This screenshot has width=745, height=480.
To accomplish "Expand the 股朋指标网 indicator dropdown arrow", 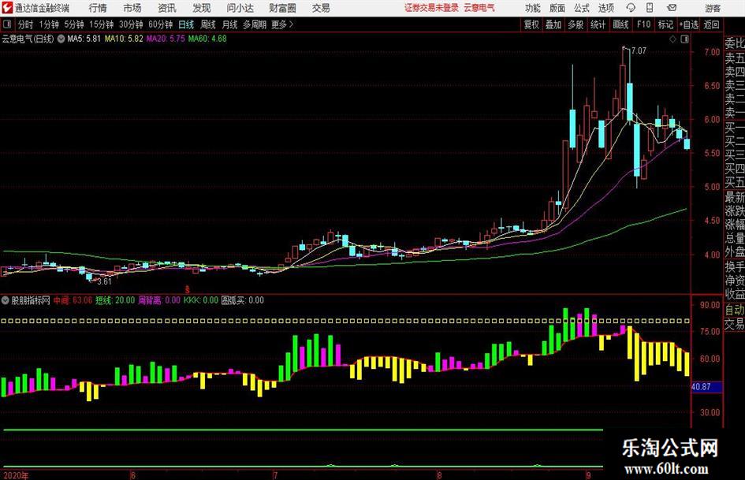I will (6, 300).
